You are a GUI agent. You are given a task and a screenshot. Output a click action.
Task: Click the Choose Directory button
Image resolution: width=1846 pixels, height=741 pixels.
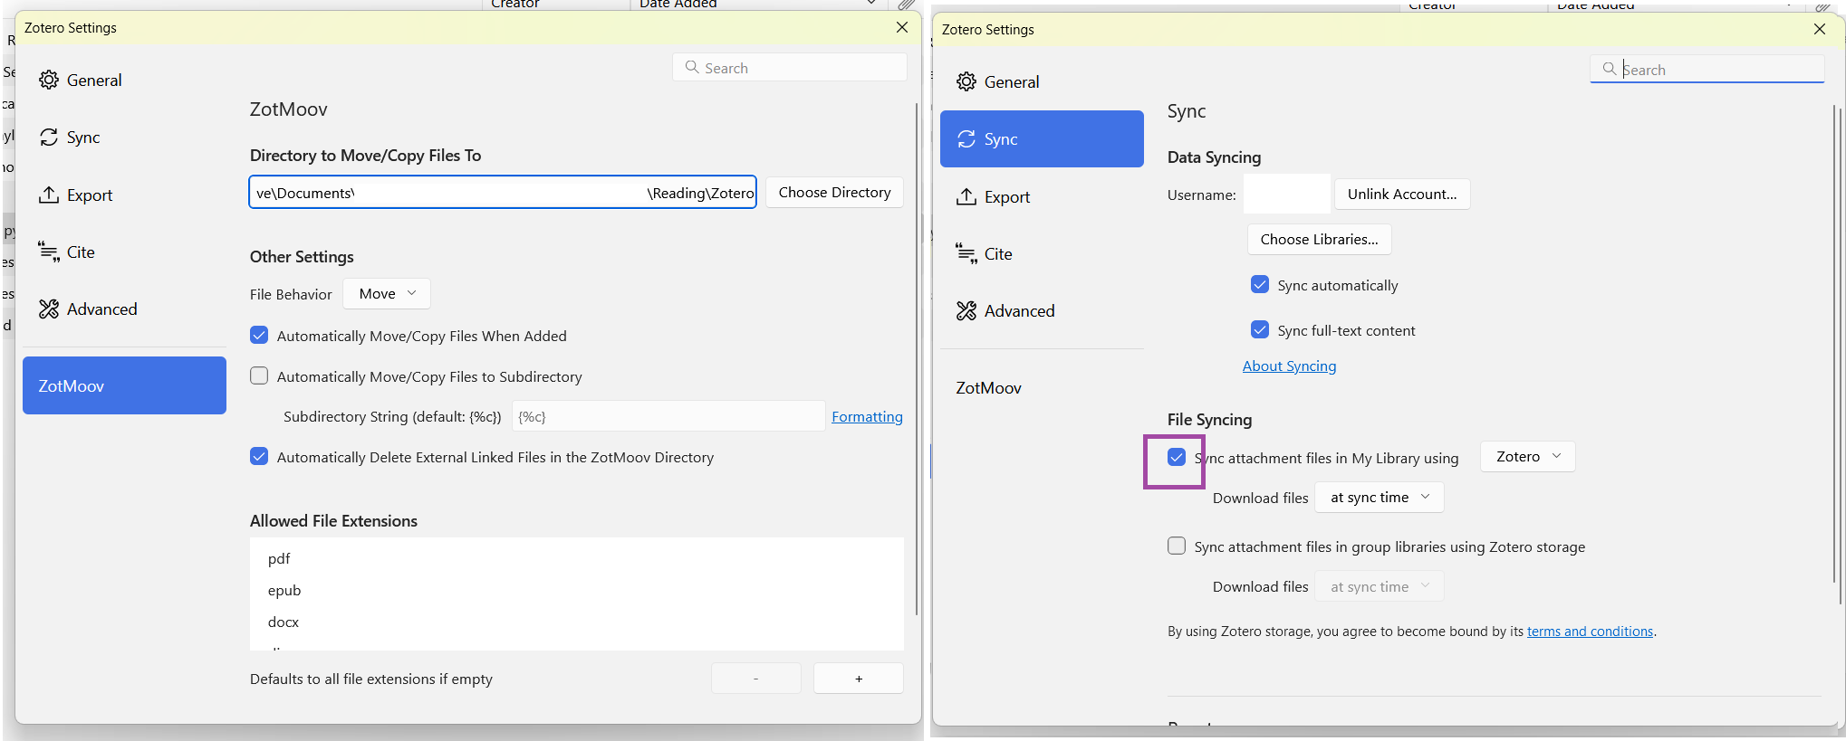[834, 193]
